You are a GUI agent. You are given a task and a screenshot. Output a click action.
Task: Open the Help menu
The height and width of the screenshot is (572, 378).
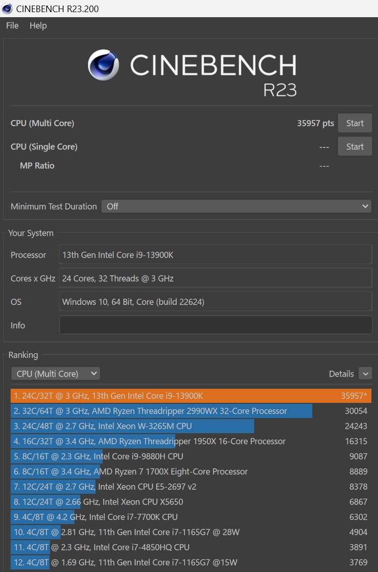(x=38, y=26)
